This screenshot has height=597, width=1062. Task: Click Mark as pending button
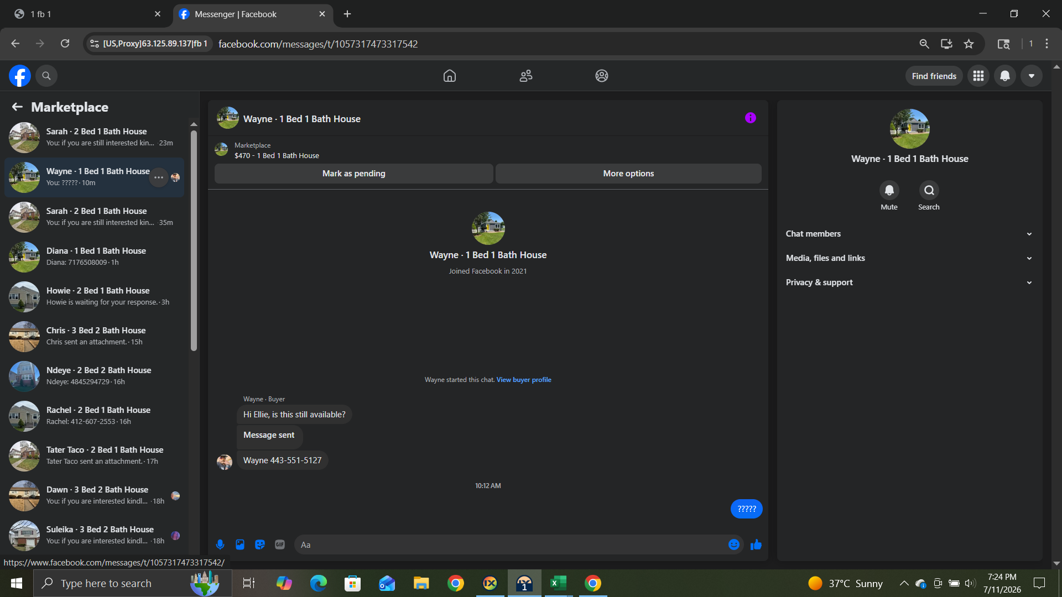point(354,174)
